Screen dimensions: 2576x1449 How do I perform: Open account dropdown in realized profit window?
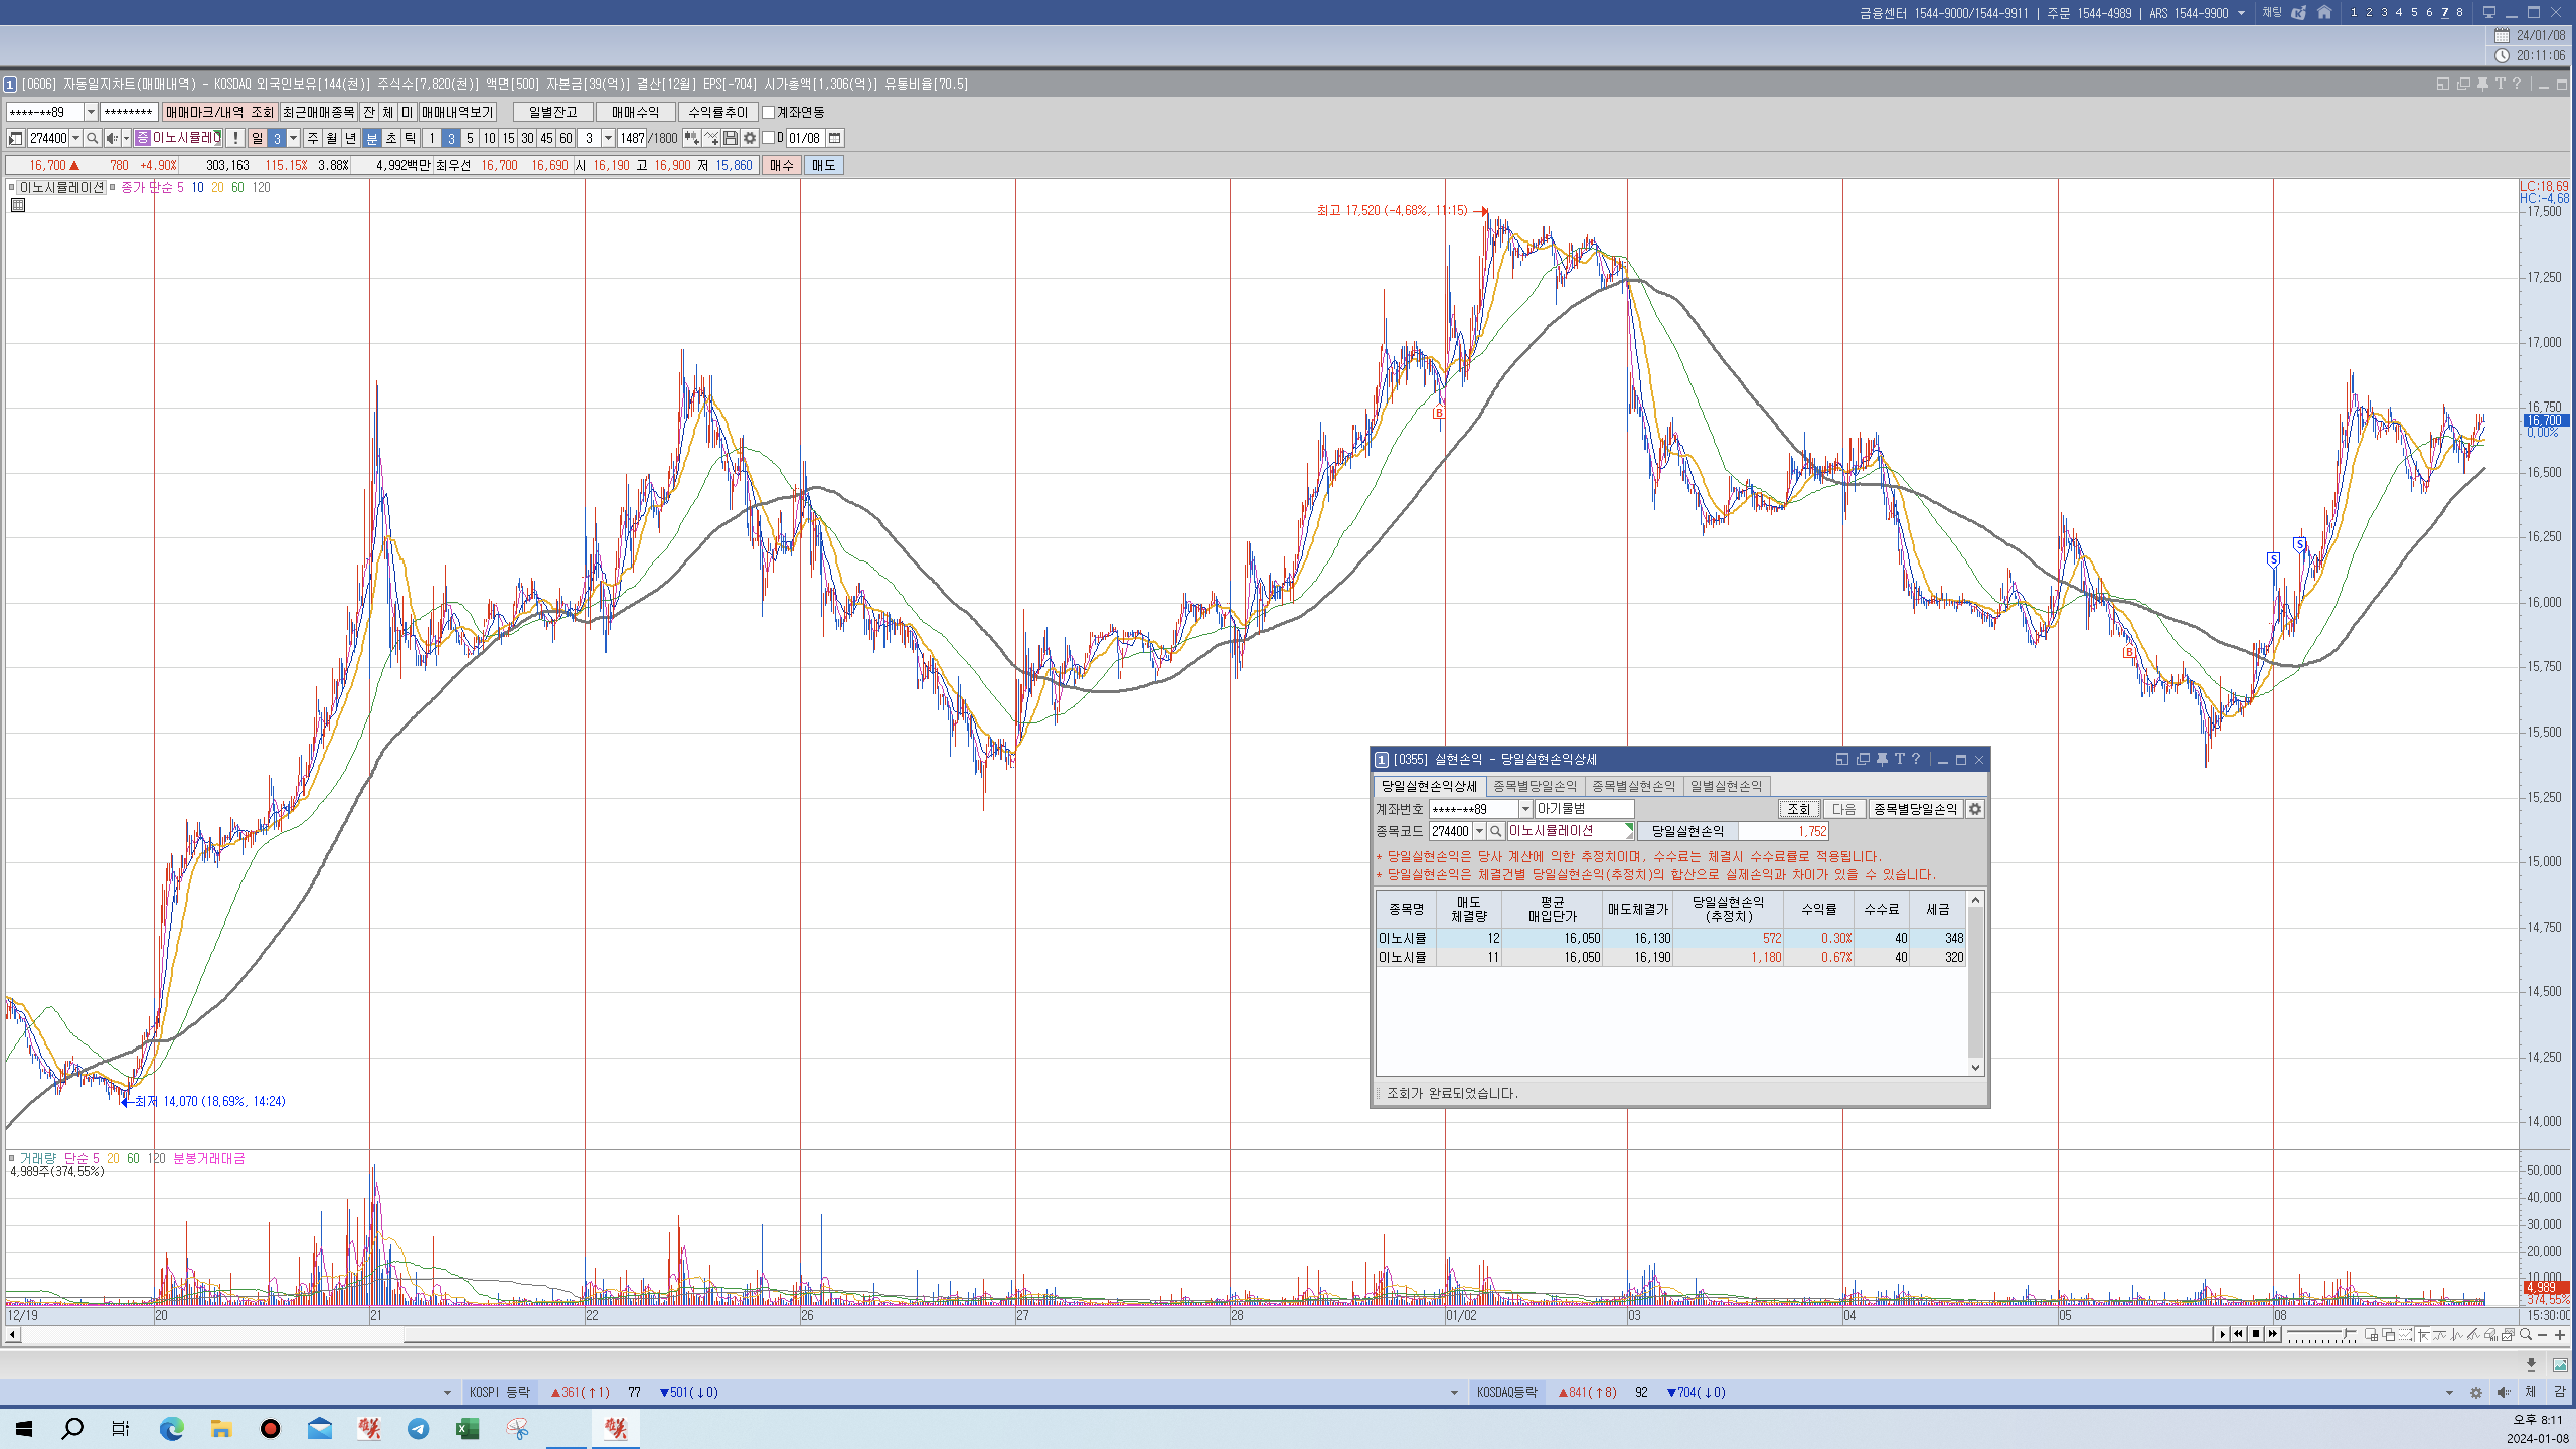pos(1526,809)
